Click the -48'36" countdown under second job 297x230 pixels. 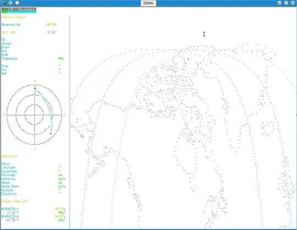pyautogui.click(x=11, y=220)
